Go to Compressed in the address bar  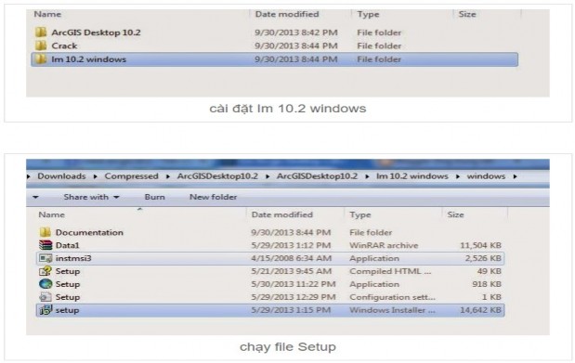click(131, 176)
